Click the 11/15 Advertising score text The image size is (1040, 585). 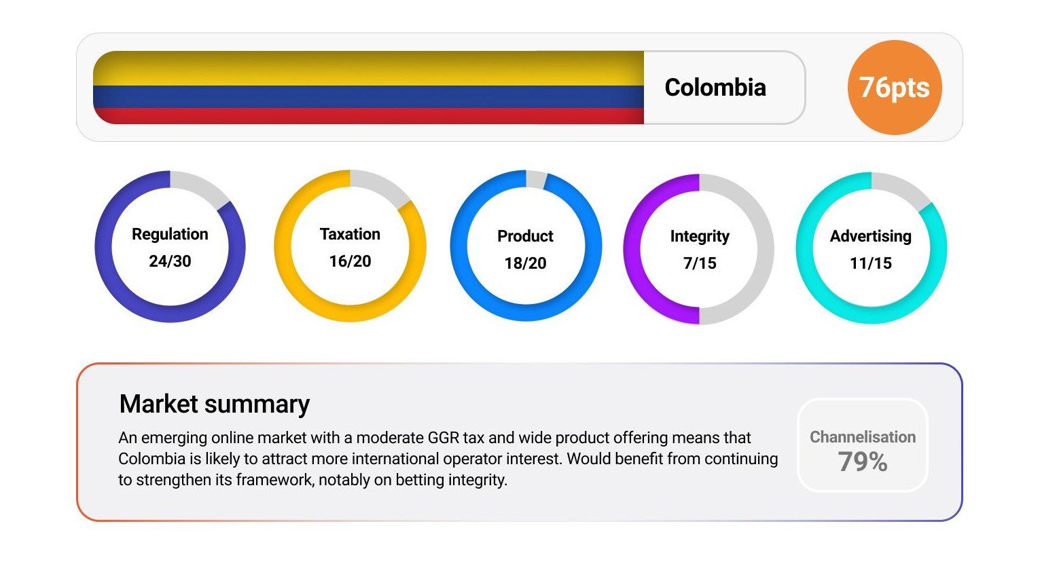[x=871, y=263]
